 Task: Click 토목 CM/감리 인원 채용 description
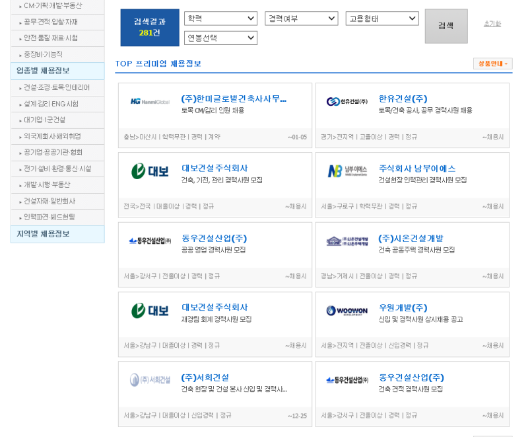[x=213, y=110]
